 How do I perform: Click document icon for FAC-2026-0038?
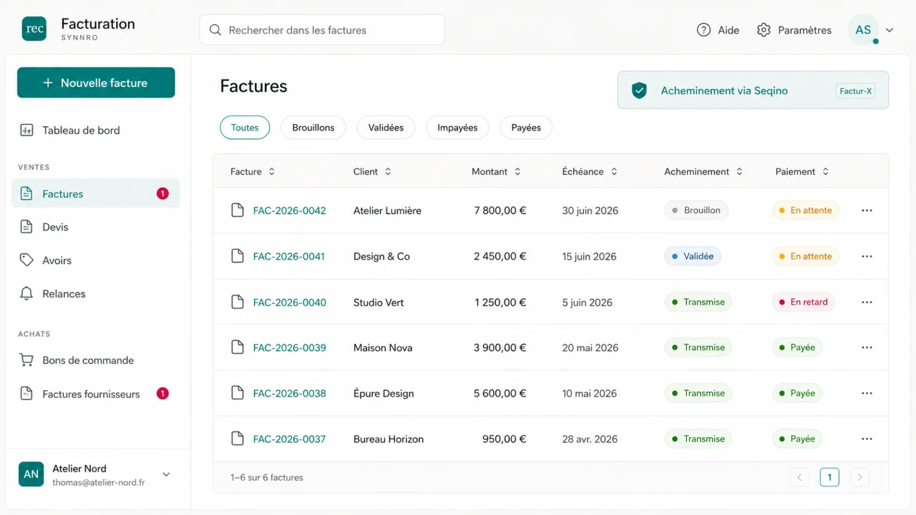[x=237, y=393]
